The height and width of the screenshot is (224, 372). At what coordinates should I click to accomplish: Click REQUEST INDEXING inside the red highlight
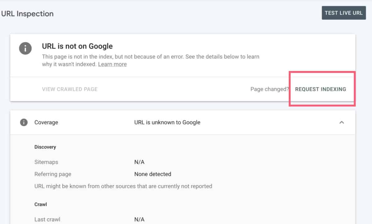pos(321,89)
